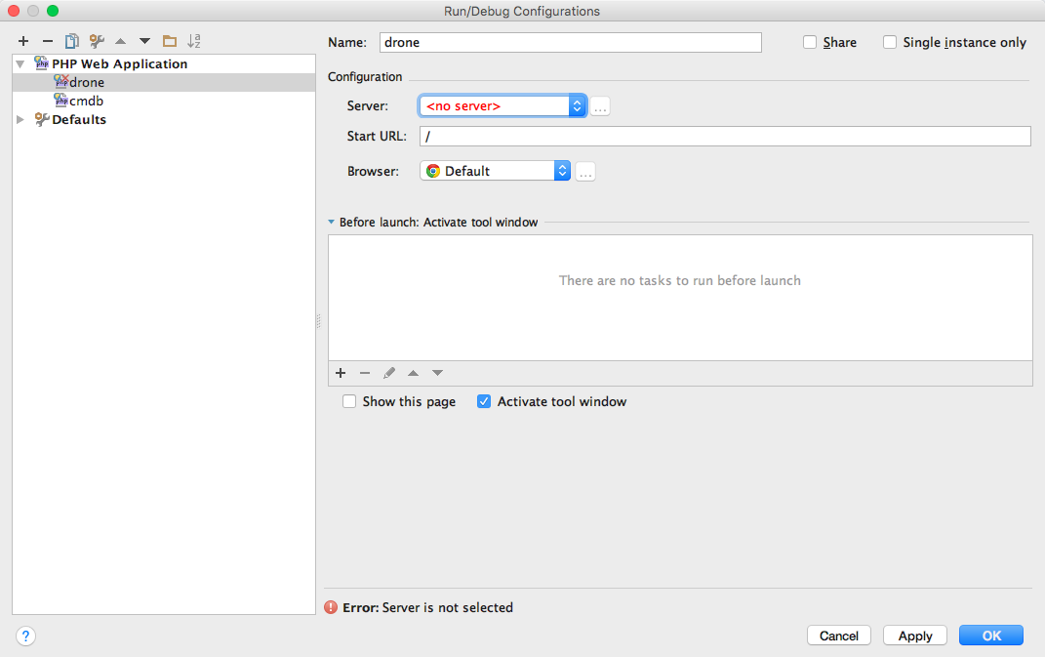Click the Apply button
1045x657 pixels.
915,636
